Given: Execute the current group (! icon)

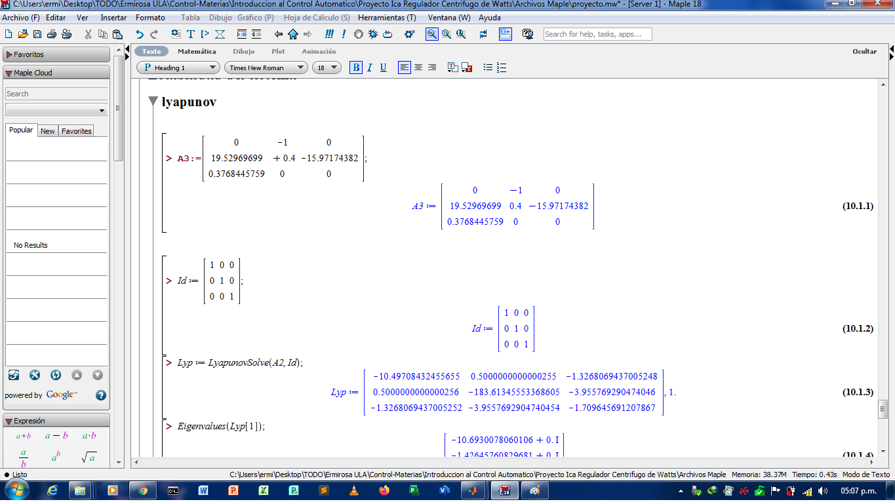Looking at the screenshot, I should (x=342, y=33).
